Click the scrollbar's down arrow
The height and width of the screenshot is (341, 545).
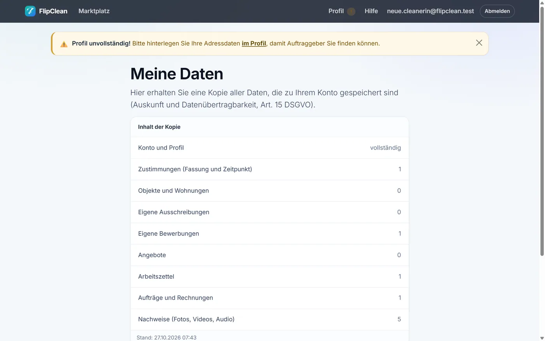click(542, 338)
